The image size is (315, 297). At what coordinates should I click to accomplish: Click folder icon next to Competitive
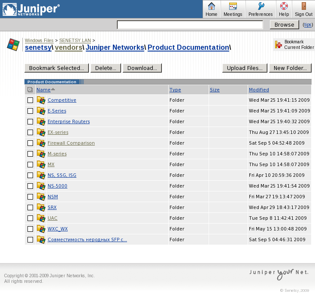coord(41,100)
